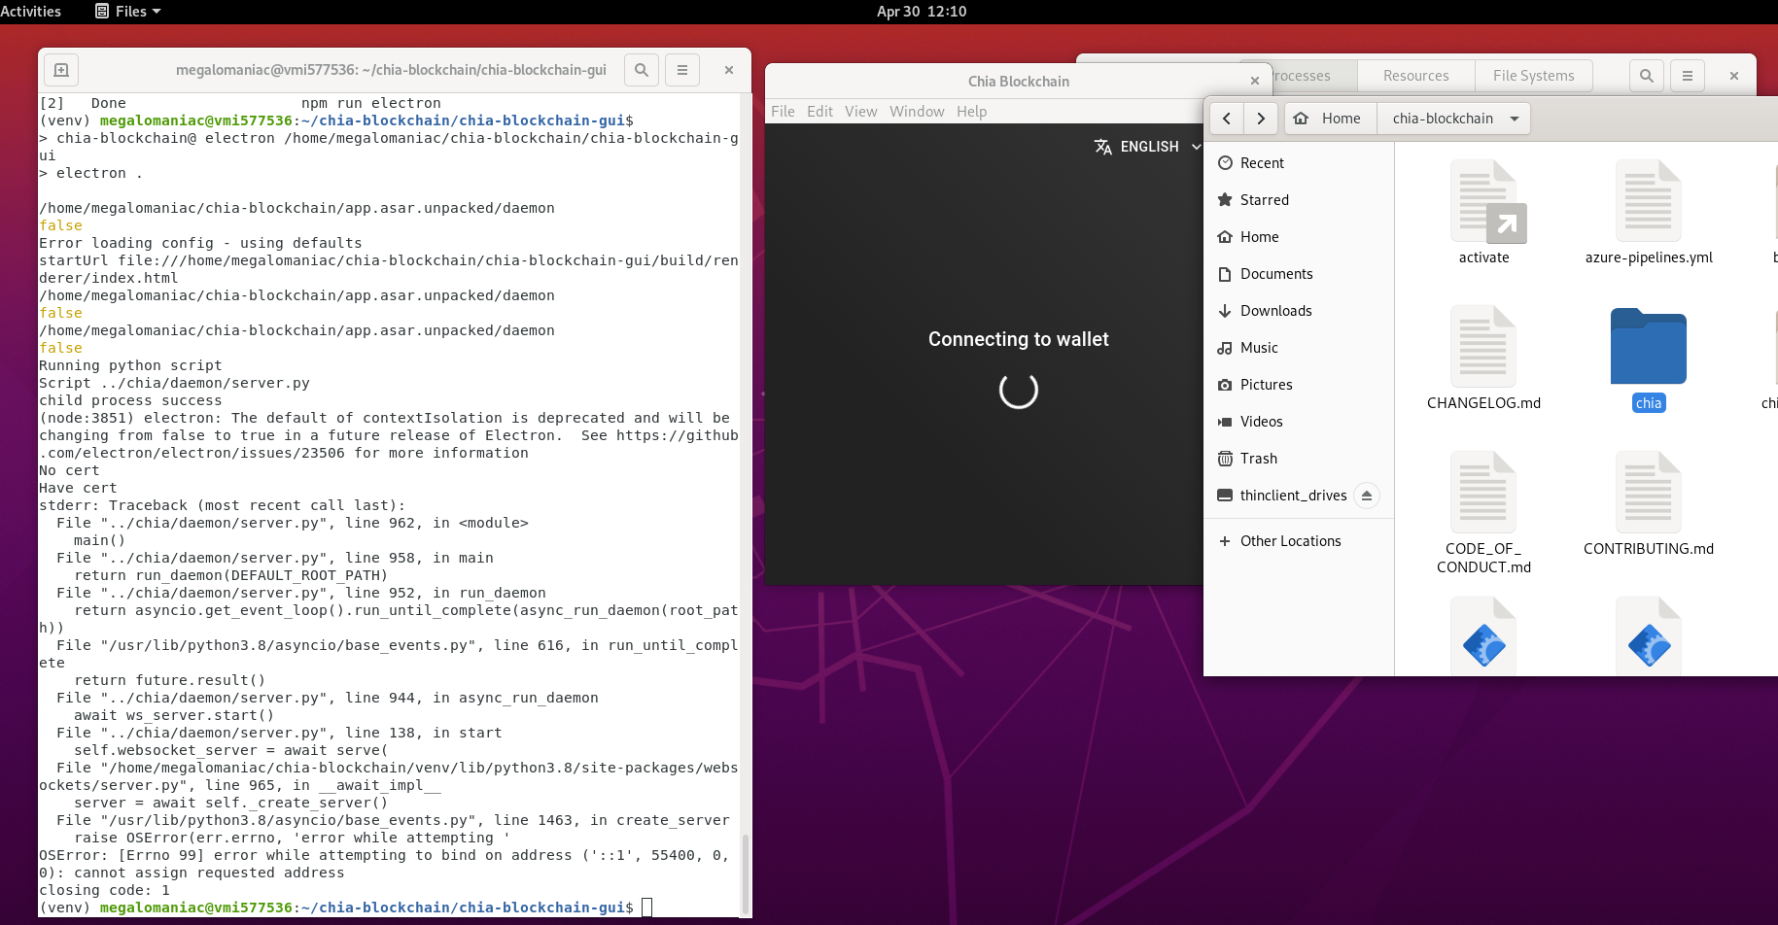Open Help menu in Chia Blockchain

(x=971, y=112)
